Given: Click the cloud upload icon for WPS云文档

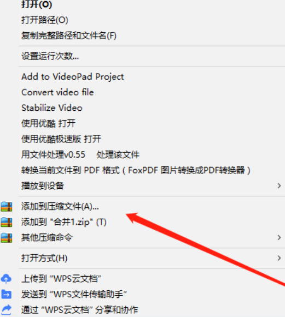Looking at the screenshot, I should coord(6,279).
